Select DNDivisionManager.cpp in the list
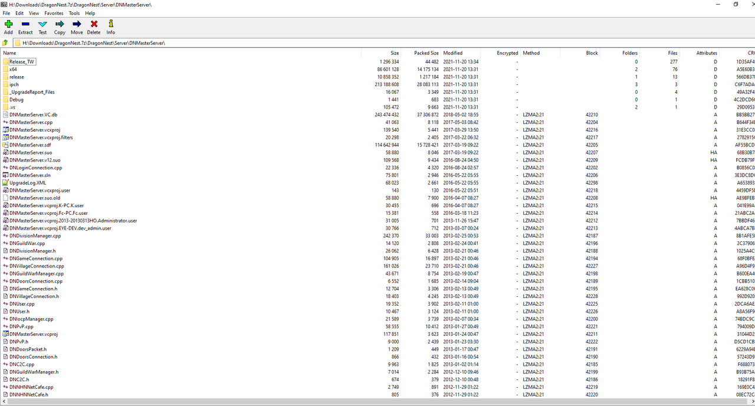755x406 pixels. click(x=35, y=235)
